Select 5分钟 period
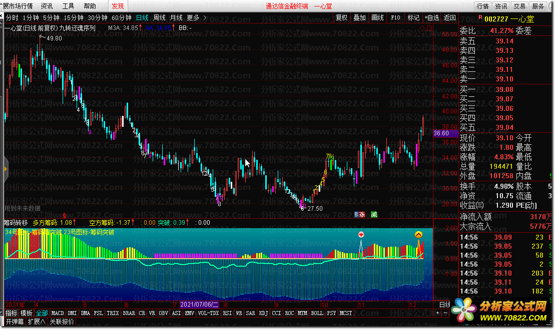 (x=51, y=17)
